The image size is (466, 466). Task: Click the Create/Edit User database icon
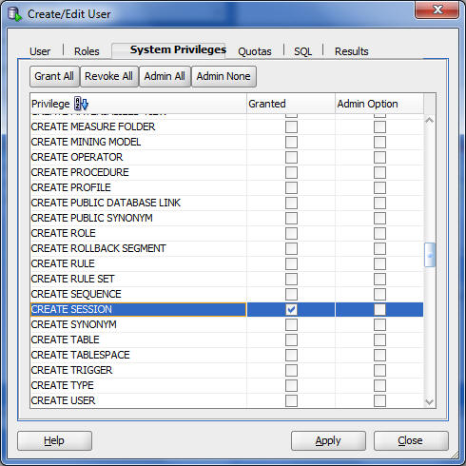14,14
